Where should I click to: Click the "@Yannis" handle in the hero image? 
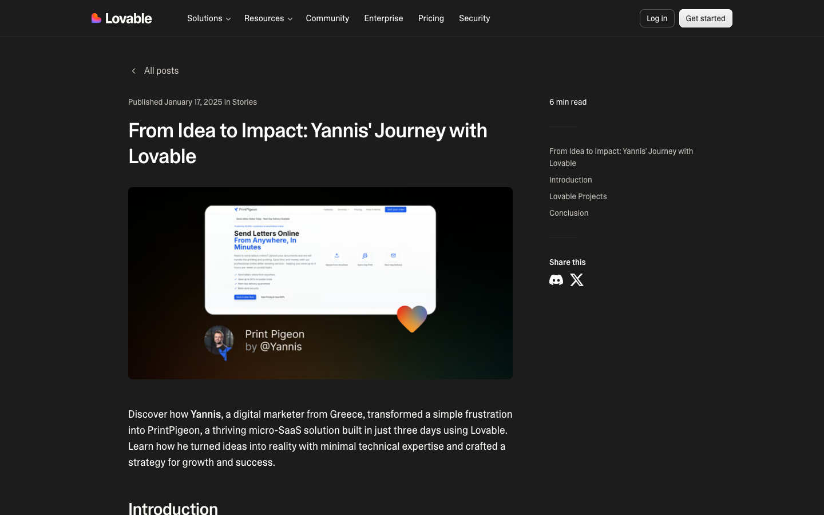point(281,347)
